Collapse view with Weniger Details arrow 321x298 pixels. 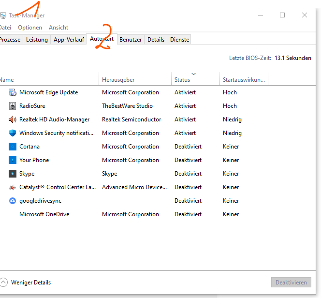[3, 282]
